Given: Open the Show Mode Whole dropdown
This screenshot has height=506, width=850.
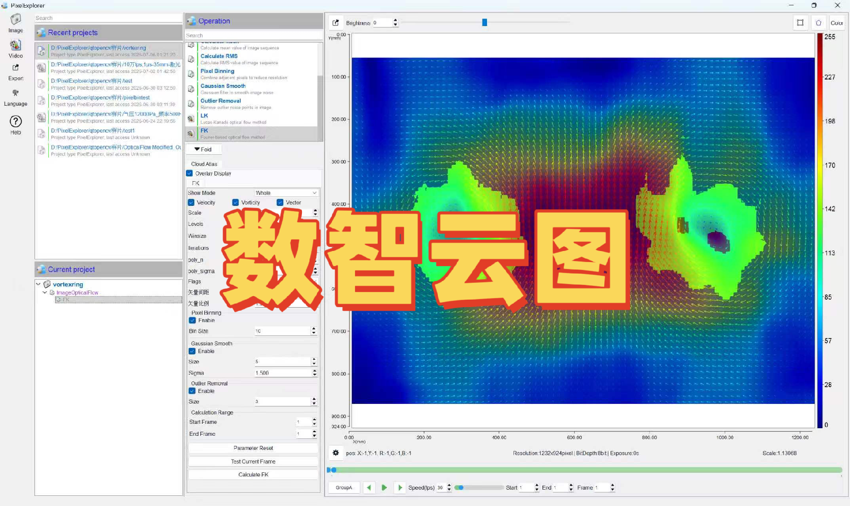Looking at the screenshot, I should tap(286, 193).
